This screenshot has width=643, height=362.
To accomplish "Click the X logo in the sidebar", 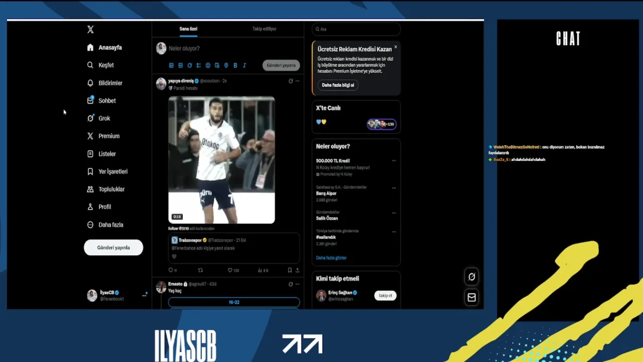I will (x=90, y=30).
